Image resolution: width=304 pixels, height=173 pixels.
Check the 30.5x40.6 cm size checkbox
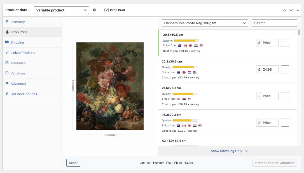(285, 43)
